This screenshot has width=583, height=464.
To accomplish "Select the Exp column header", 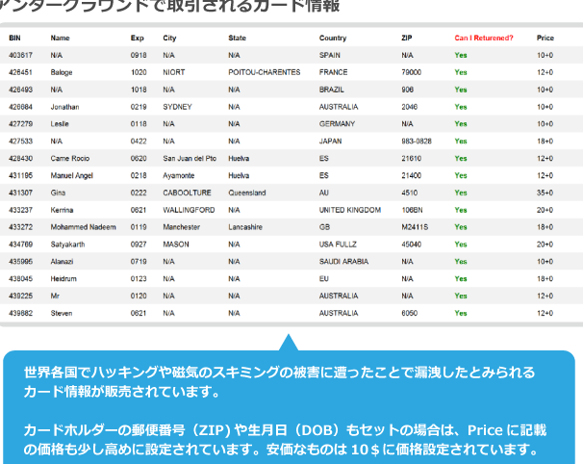I will coord(137,39).
